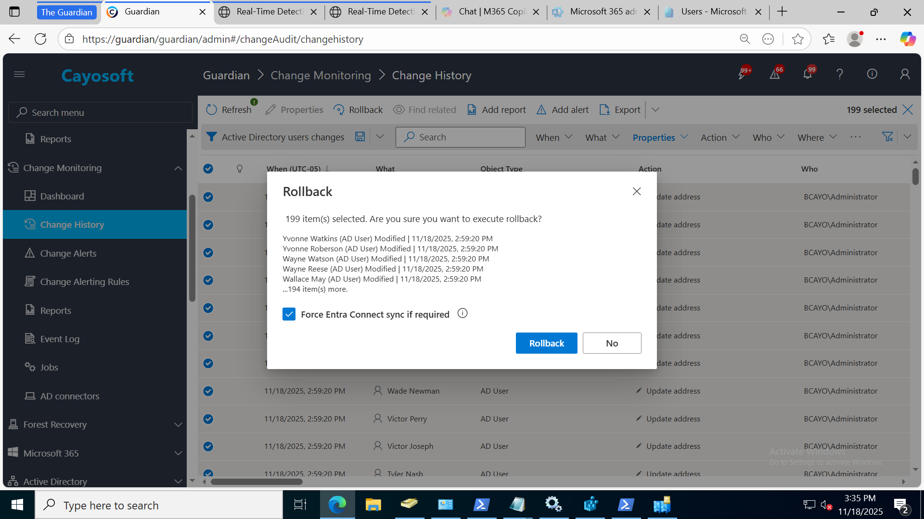924x519 pixels.
Task: Click the clear filter funnel icon
Action: pos(887,137)
